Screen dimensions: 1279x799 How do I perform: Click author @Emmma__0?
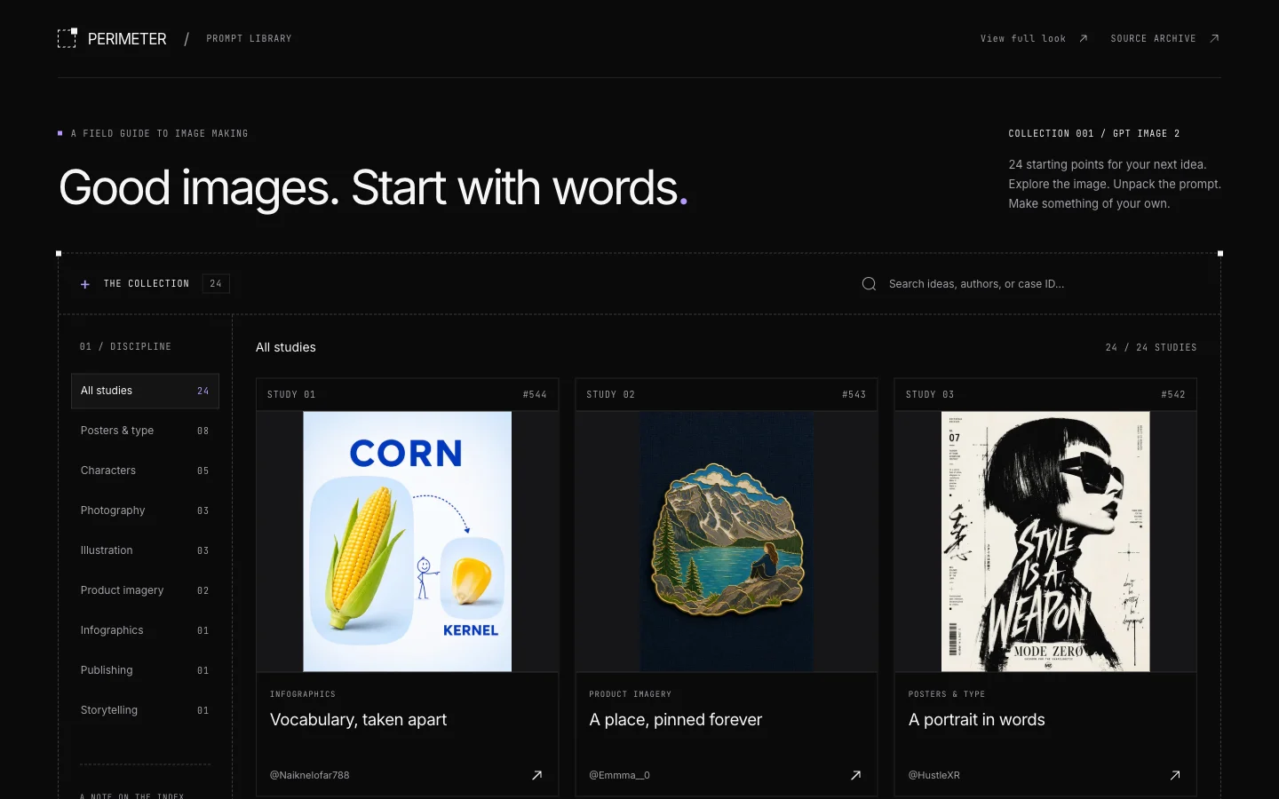(x=619, y=775)
